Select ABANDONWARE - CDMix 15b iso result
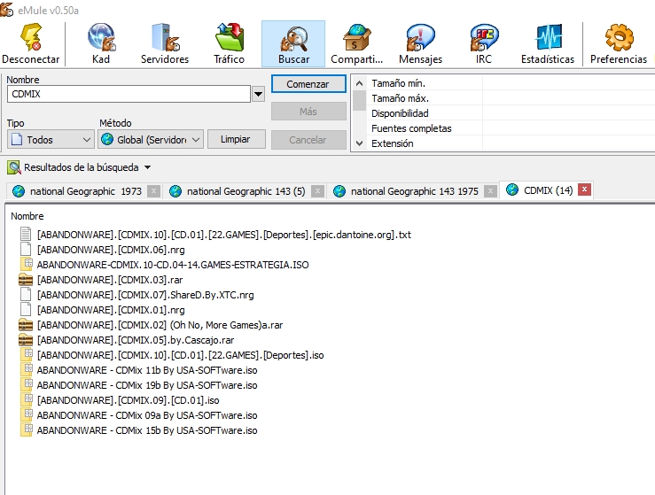Screen dimensions: 655x495 coord(147,429)
